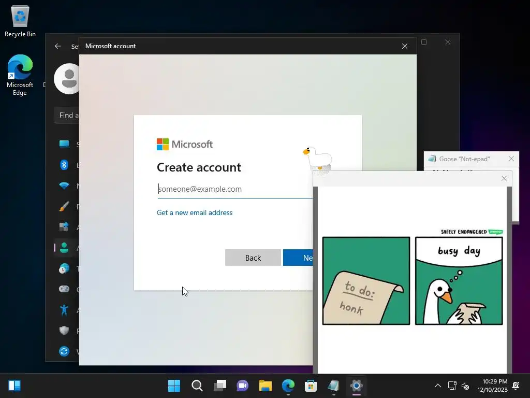Select the Accounts person icon in sidebar

pos(64,248)
